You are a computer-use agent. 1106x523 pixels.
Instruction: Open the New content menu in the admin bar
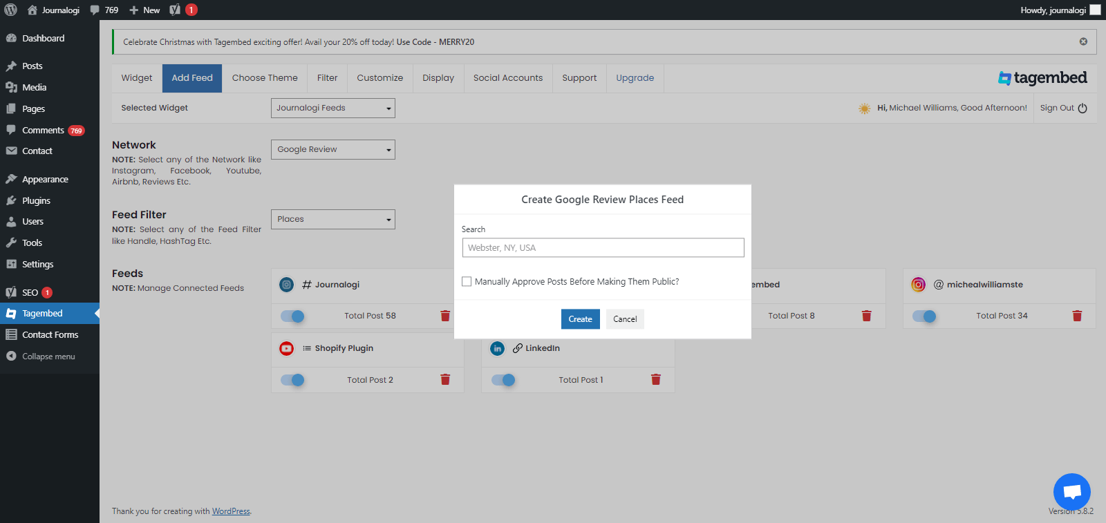tap(144, 10)
